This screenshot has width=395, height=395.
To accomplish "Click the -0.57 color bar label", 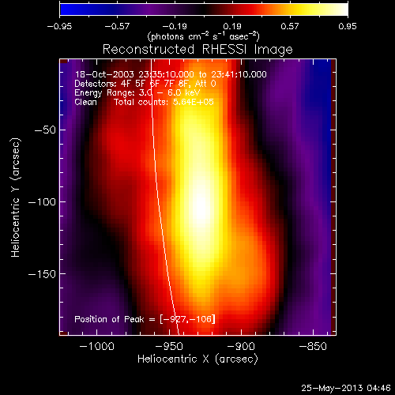I will [117, 26].
